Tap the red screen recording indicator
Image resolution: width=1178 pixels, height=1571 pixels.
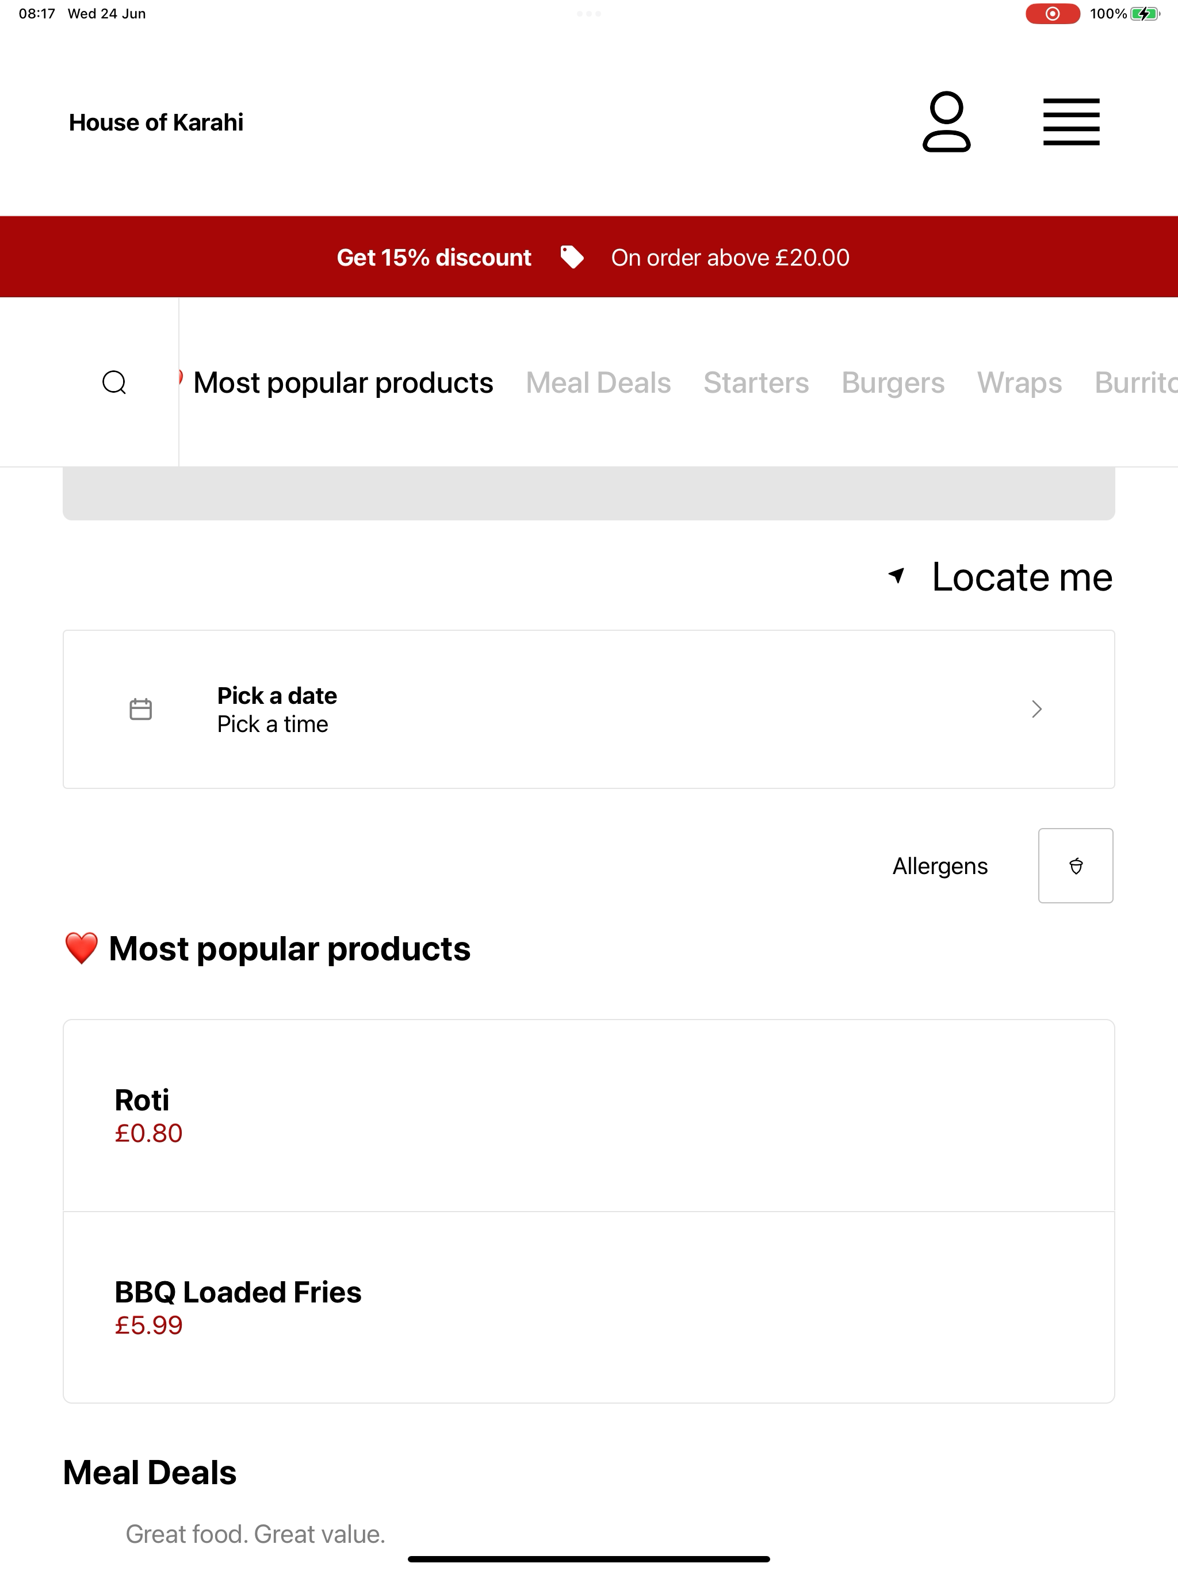pos(1052,13)
